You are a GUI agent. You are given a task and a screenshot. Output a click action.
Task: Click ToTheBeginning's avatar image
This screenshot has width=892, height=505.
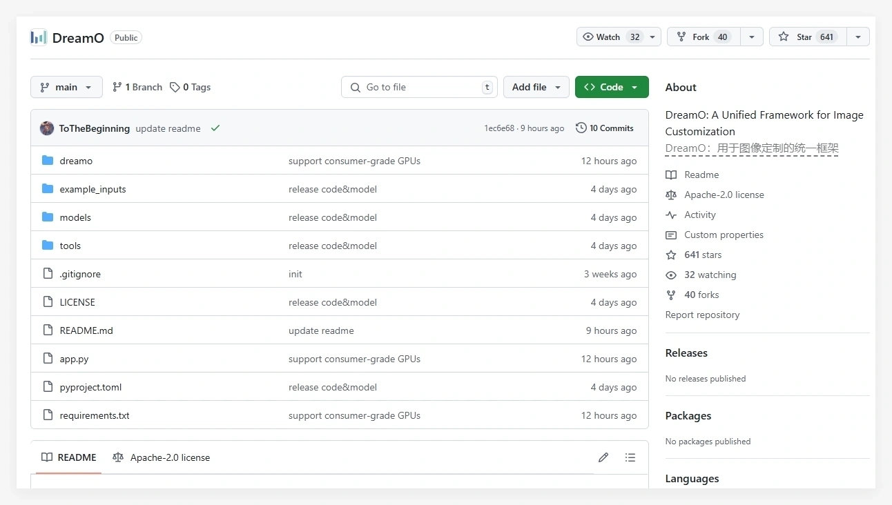(47, 128)
